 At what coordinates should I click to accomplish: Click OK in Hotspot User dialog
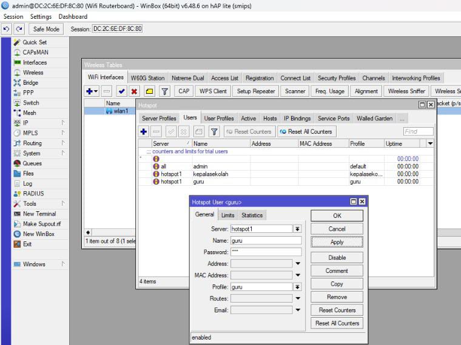[337, 215]
